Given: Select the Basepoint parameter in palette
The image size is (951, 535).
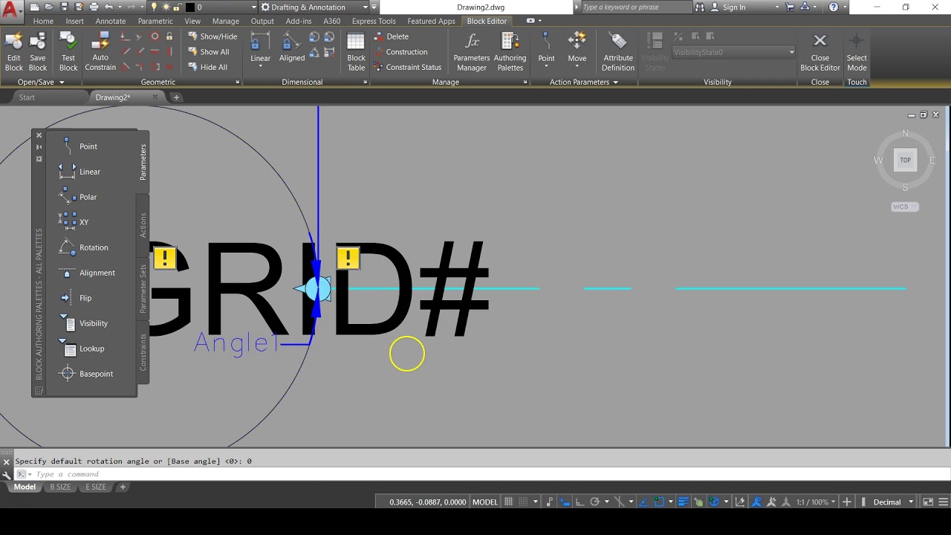Looking at the screenshot, I should (x=87, y=374).
